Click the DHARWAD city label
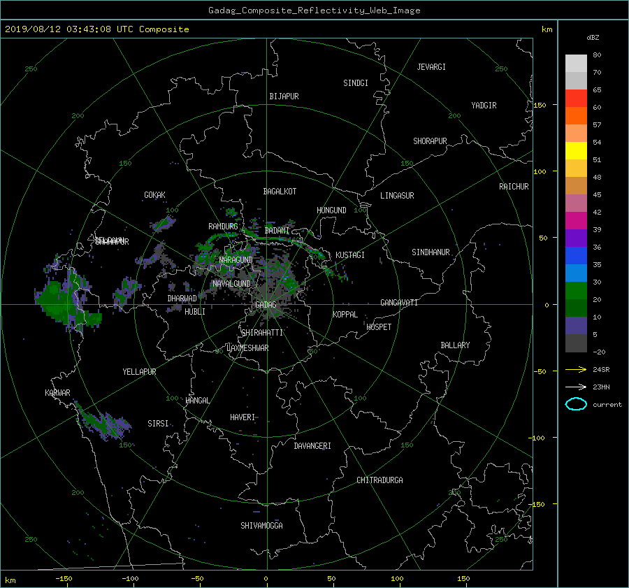 click(182, 299)
